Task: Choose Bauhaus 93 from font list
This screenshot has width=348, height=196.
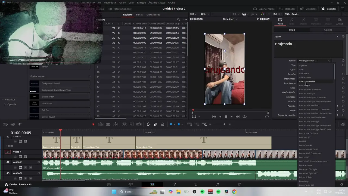Action: 304,137
